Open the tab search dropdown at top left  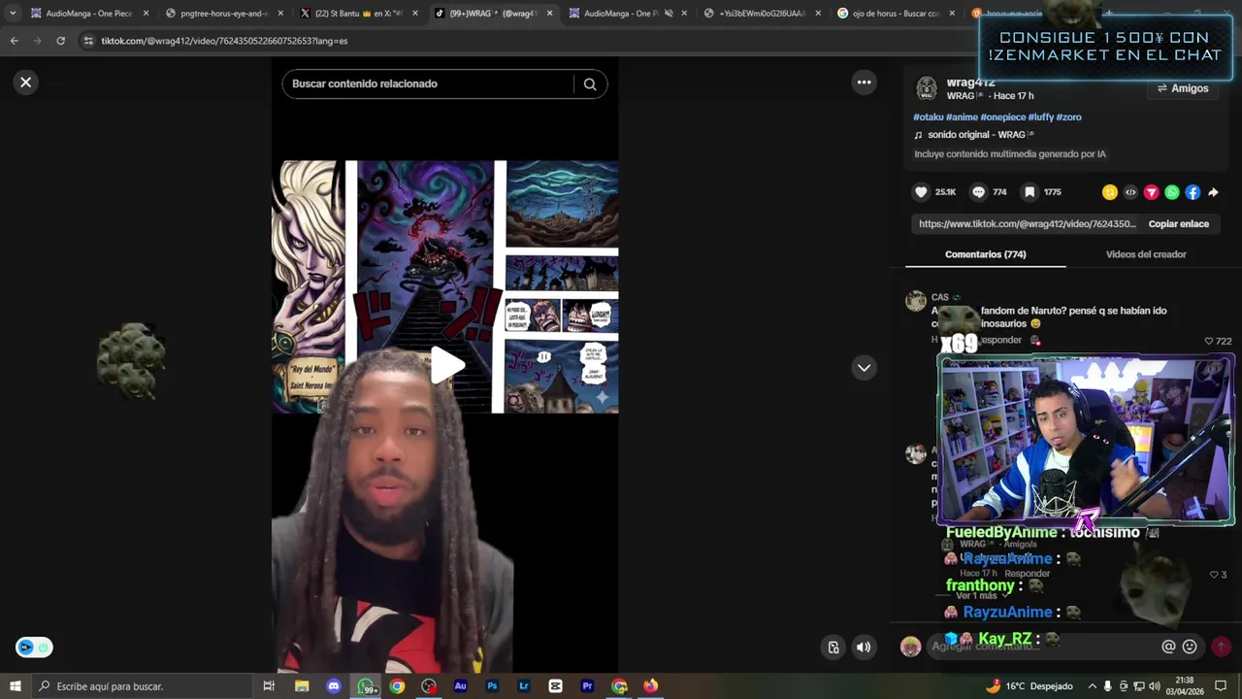coord(13,14)
